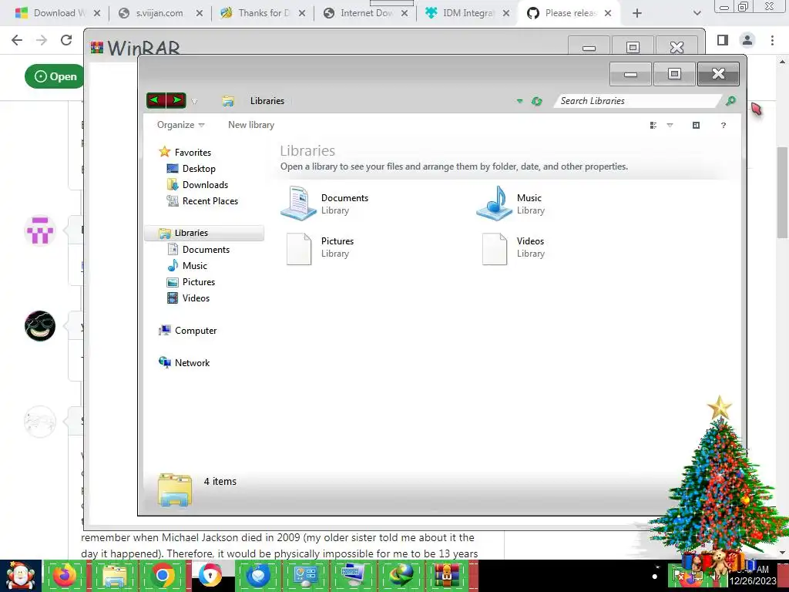Select Desktop under Favorites

click(191, 169)
